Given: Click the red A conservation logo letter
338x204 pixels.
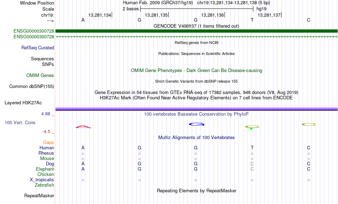Looking at the screenshot, I should (x=83, y=127).
